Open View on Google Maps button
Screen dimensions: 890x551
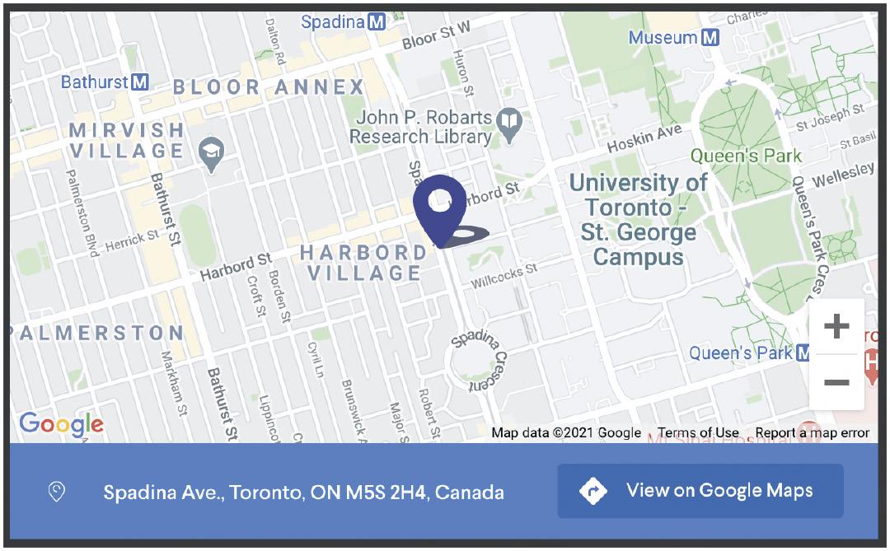coord(700,491)
